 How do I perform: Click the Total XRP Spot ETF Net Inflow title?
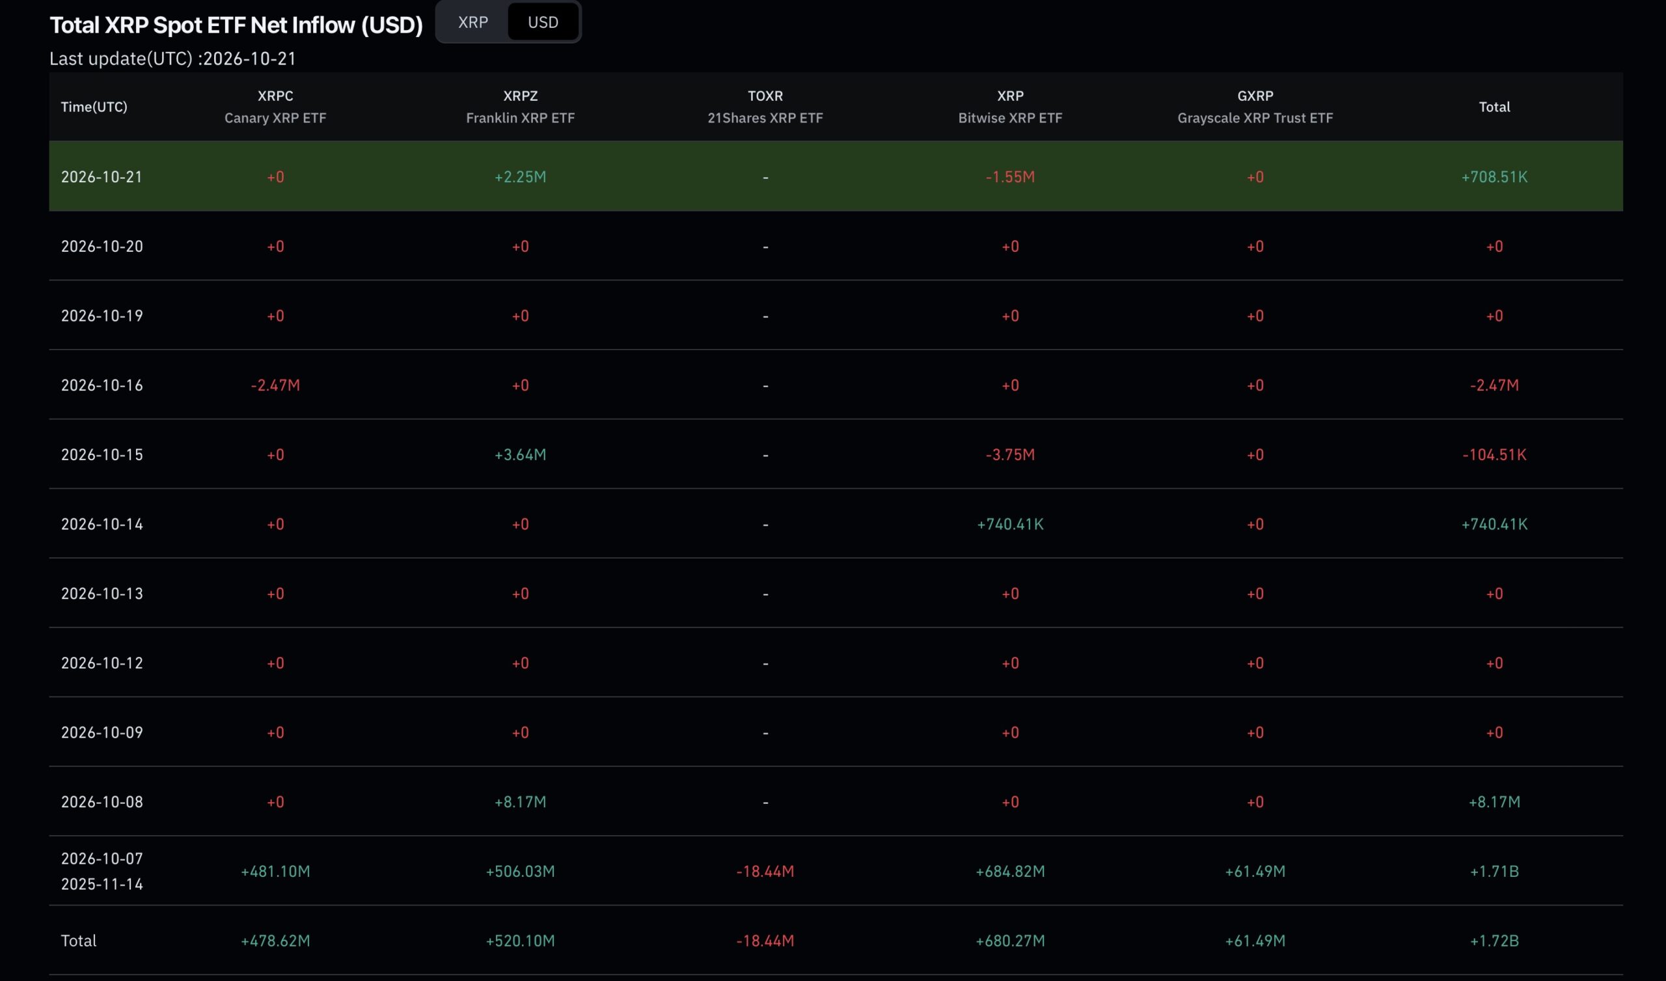[x=236, y=25]
